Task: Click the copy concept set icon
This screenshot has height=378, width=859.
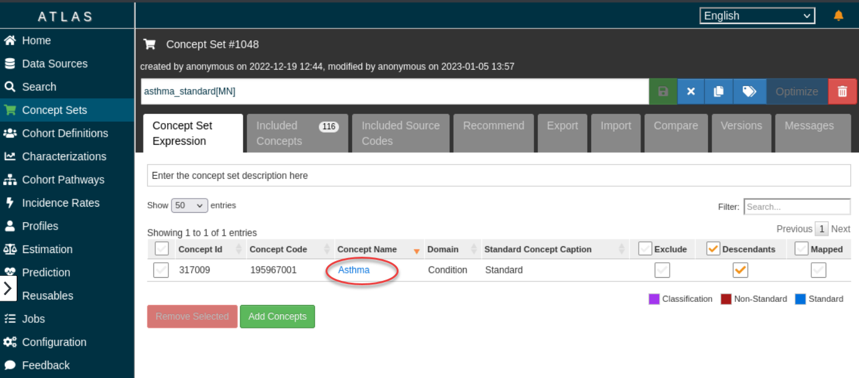Action: [719, 92]
